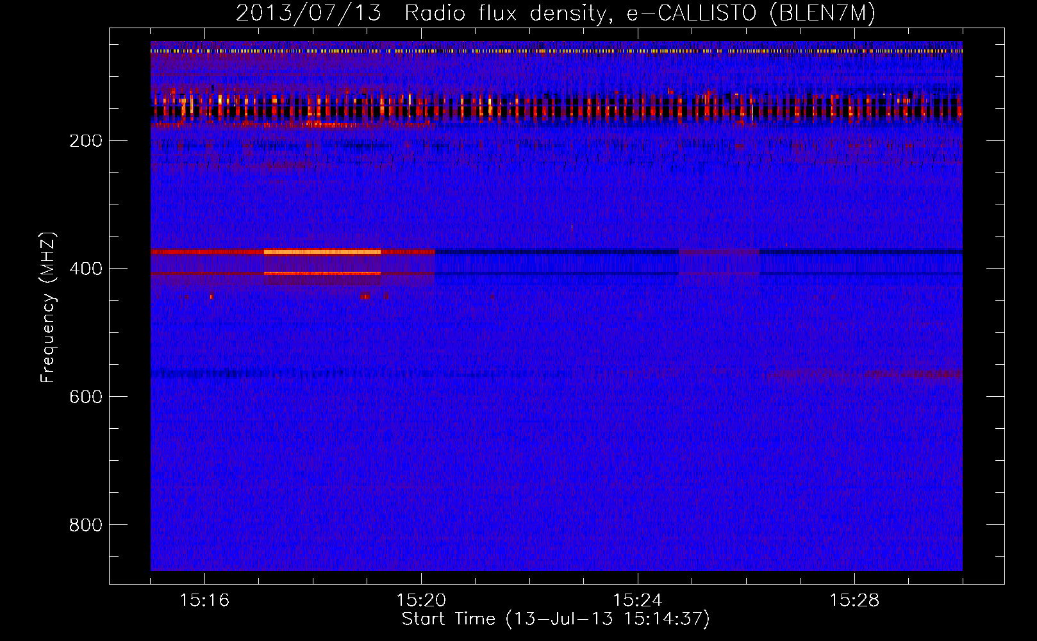Click the 15:28 time tick label
This screenshot has width=1037, height=641.
pyautogui.click(x=854, y=601)
